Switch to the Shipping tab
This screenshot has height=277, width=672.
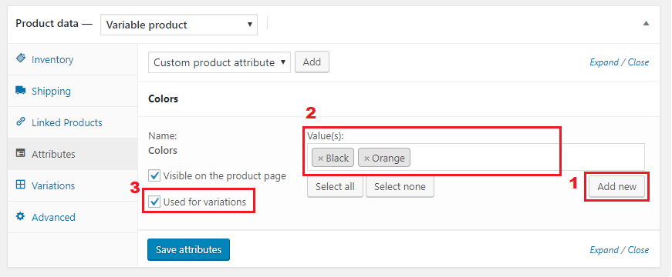(x=51, y=91)
